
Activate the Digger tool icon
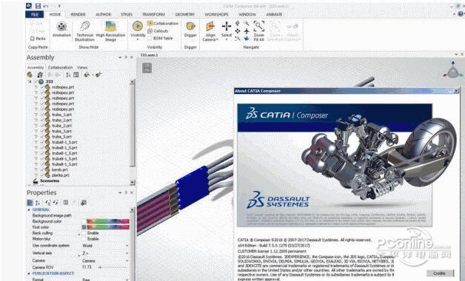pos(190,27)
